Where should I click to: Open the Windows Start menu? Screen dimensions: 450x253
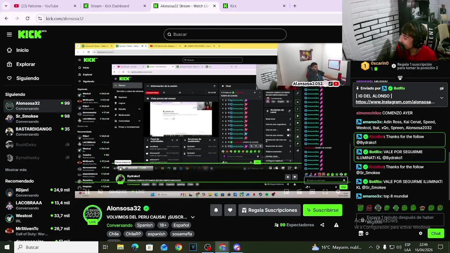(7, 247)
